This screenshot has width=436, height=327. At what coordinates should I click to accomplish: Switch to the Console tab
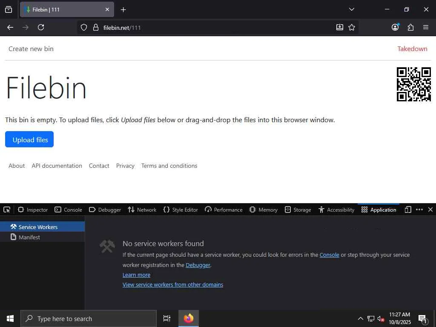click(x=69, y=209)
